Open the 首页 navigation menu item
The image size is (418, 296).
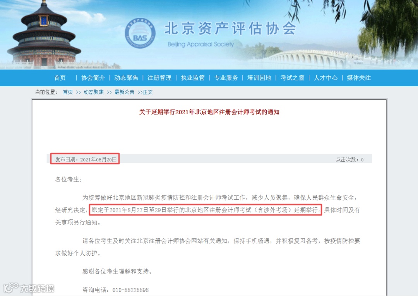pos(60,78)
